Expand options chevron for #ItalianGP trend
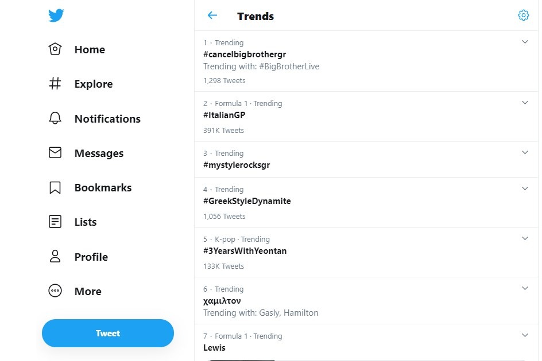This screenshot has height=361, width=542. tap(525, 103)
